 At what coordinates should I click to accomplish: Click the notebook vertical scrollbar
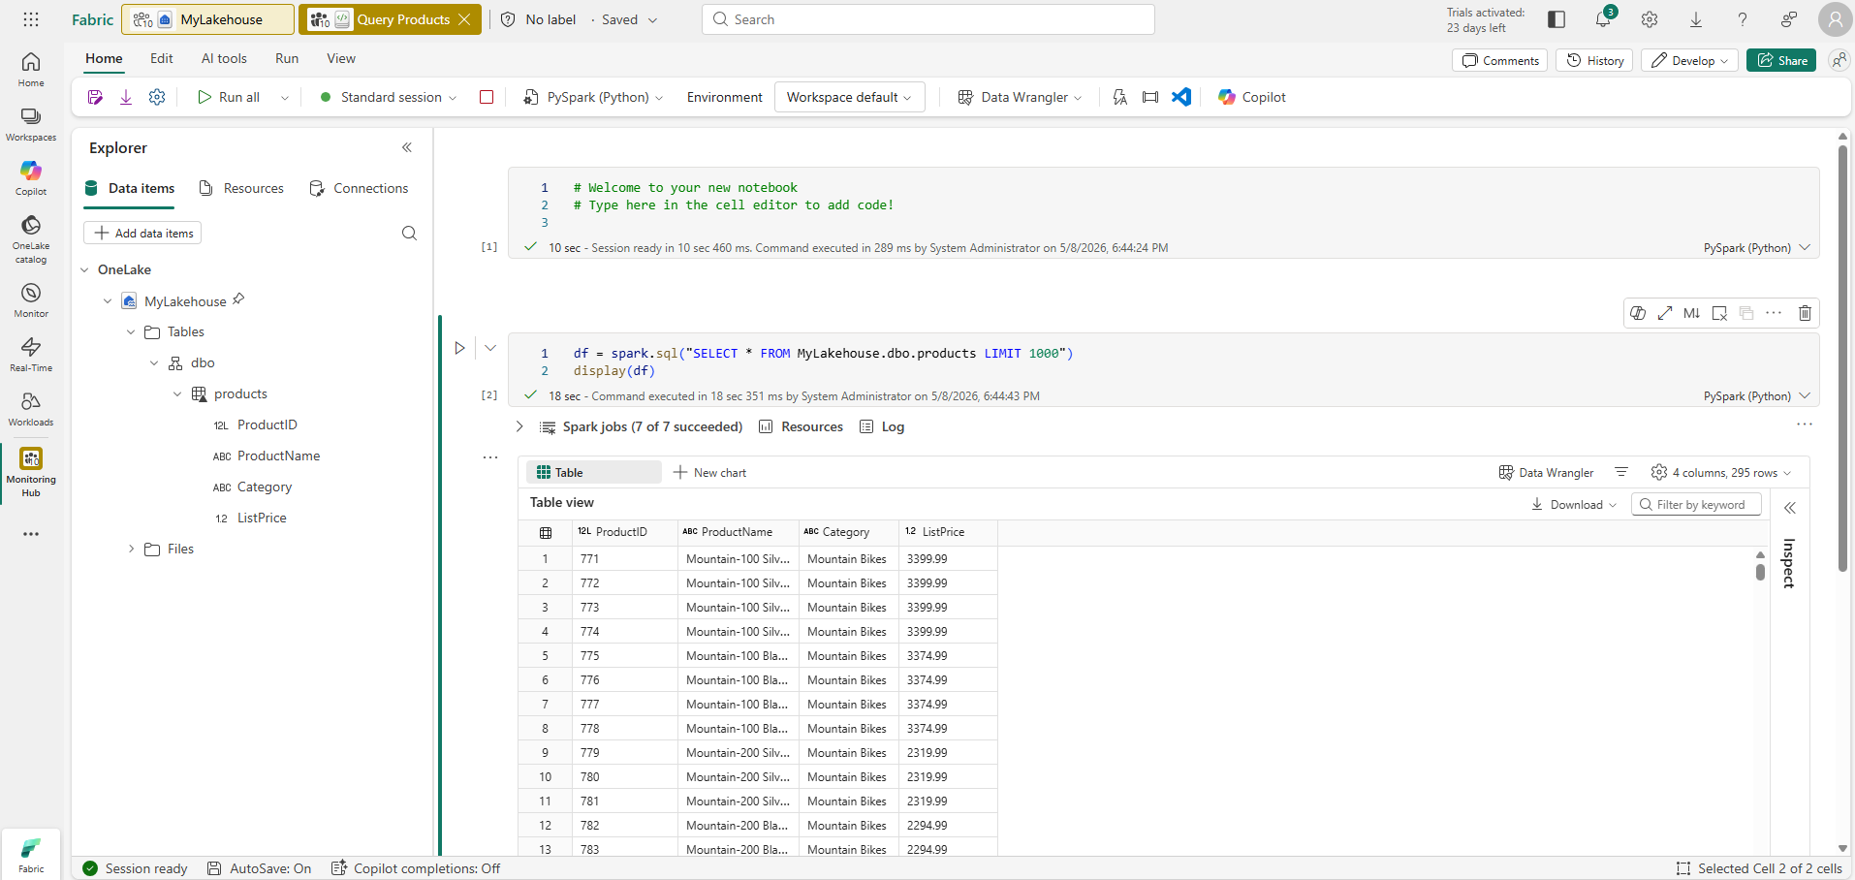click(1842, 359)
